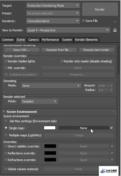Select the Single map radio button
Viewport: 121px width, 176px height.
coord(6,128)
